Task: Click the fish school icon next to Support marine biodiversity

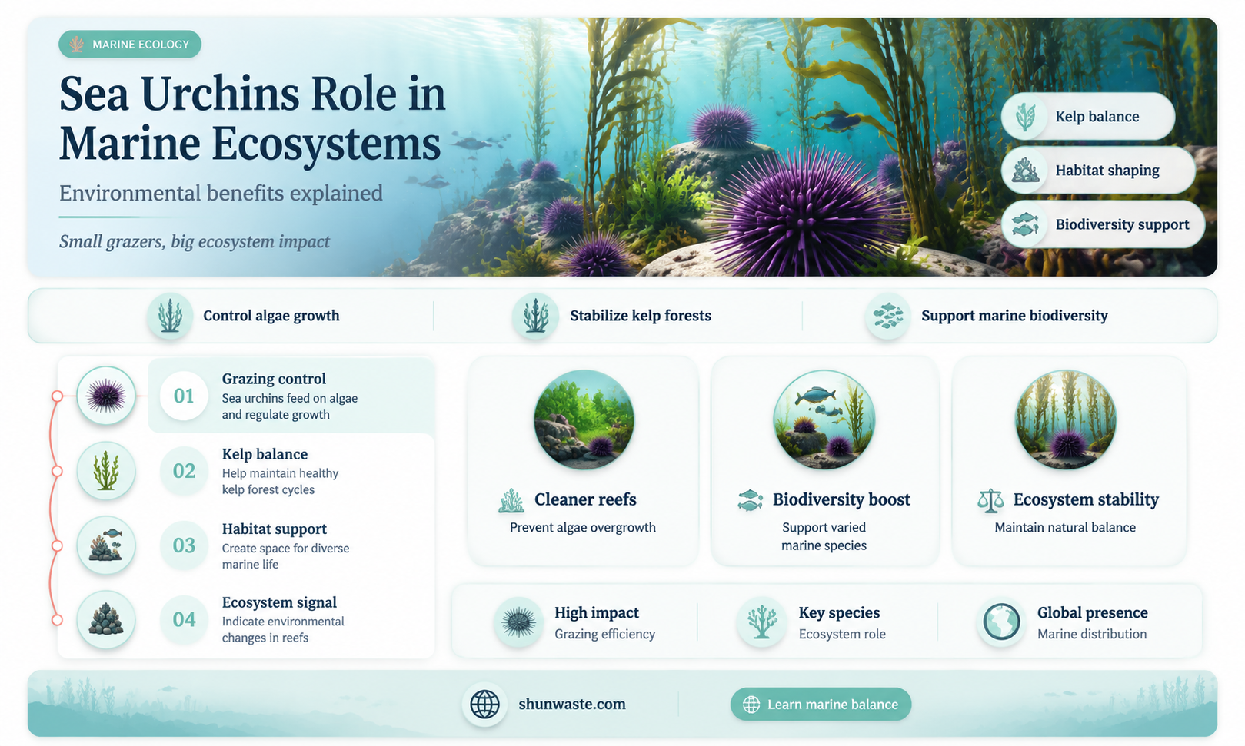Action: pyautogui.click(x=887, y=316)
